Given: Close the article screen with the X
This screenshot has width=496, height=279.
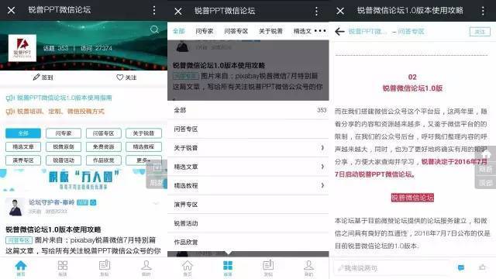Looking at the screenshot, I should tap(340, 11).
